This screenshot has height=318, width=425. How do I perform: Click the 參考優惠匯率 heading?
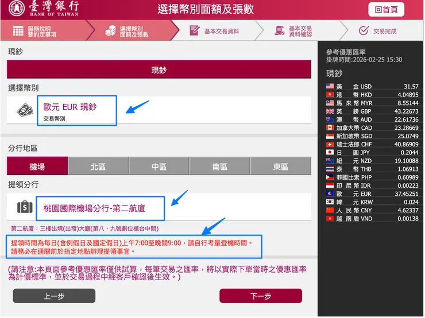pyautogui.click(x=346, y=52)
